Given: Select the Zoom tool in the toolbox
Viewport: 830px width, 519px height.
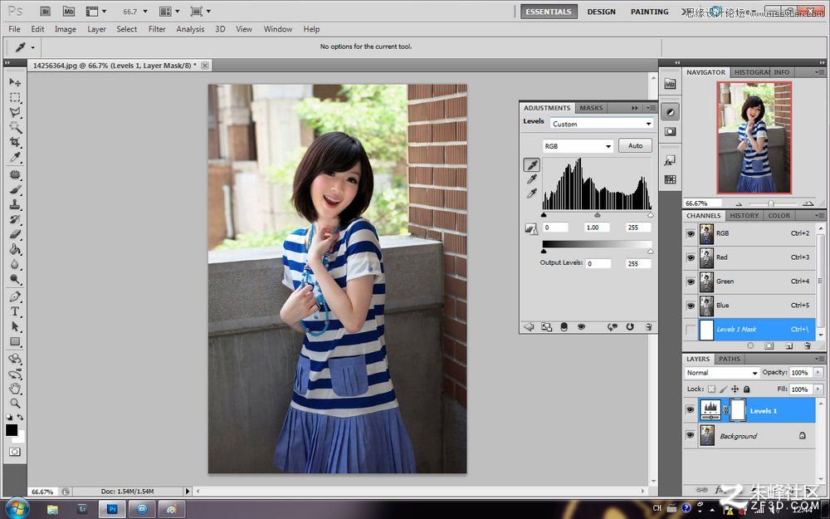Looking at the screenshot, I should pos(15,404).
